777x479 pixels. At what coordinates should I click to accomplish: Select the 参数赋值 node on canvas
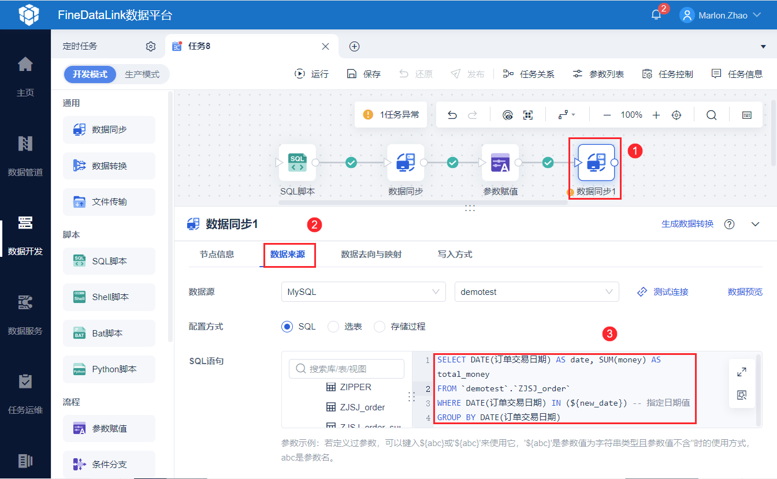(500, 163)
